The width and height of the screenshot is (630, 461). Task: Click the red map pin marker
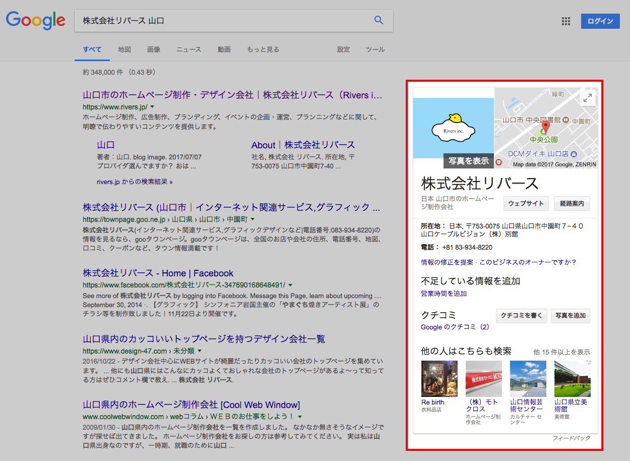click(545, 127)
